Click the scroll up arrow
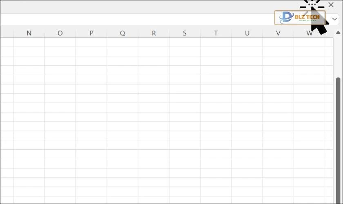This screenshot has height=204, width=343. pos(338,33)
